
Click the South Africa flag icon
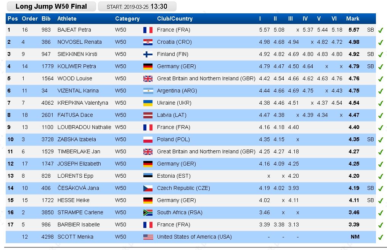148,213
